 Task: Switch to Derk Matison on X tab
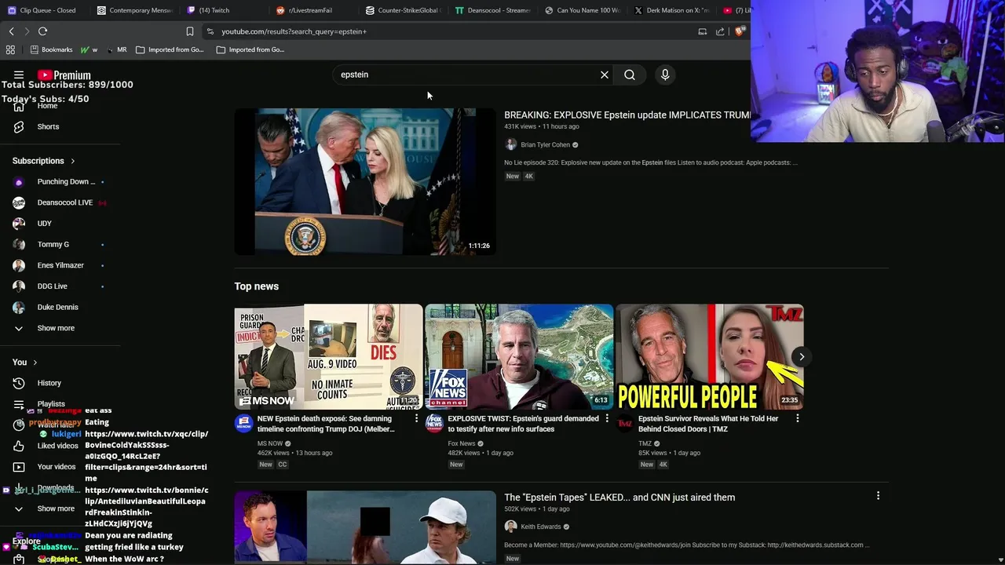(x=671, y=10)
